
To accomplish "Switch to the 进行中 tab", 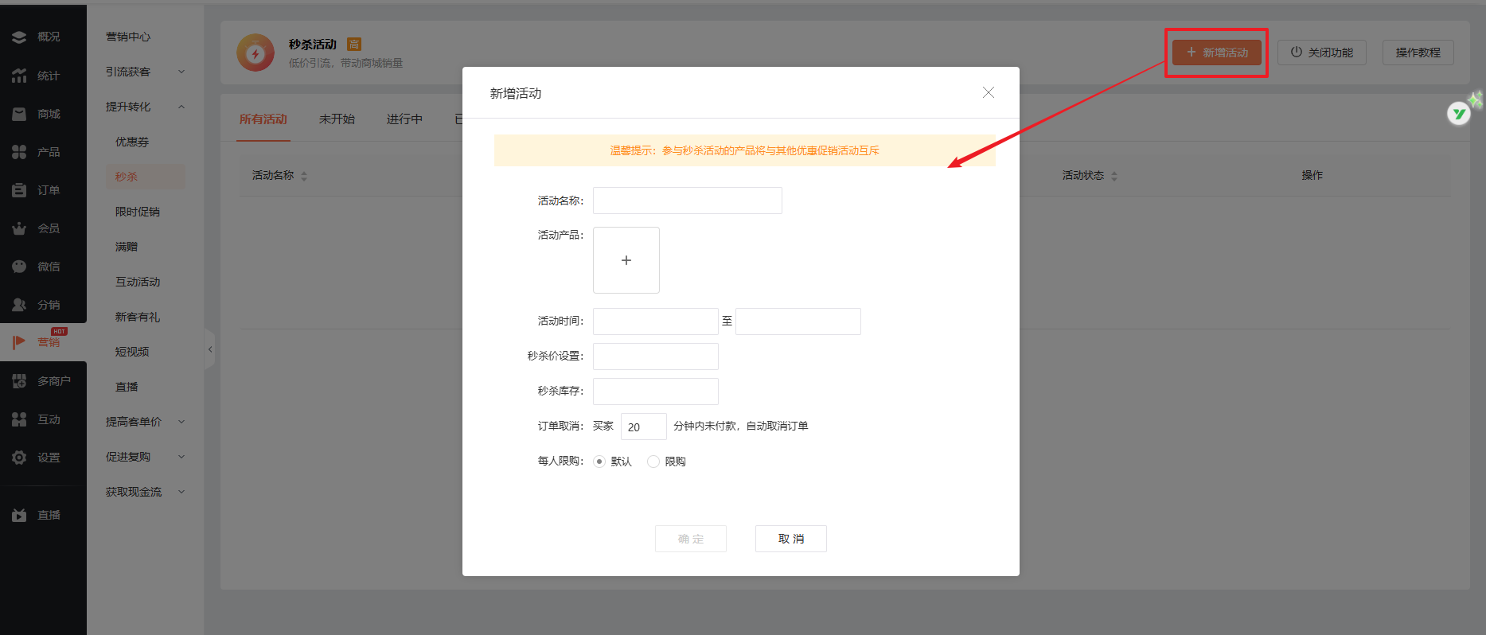I will pyautogui.click(x=404, y=119).
